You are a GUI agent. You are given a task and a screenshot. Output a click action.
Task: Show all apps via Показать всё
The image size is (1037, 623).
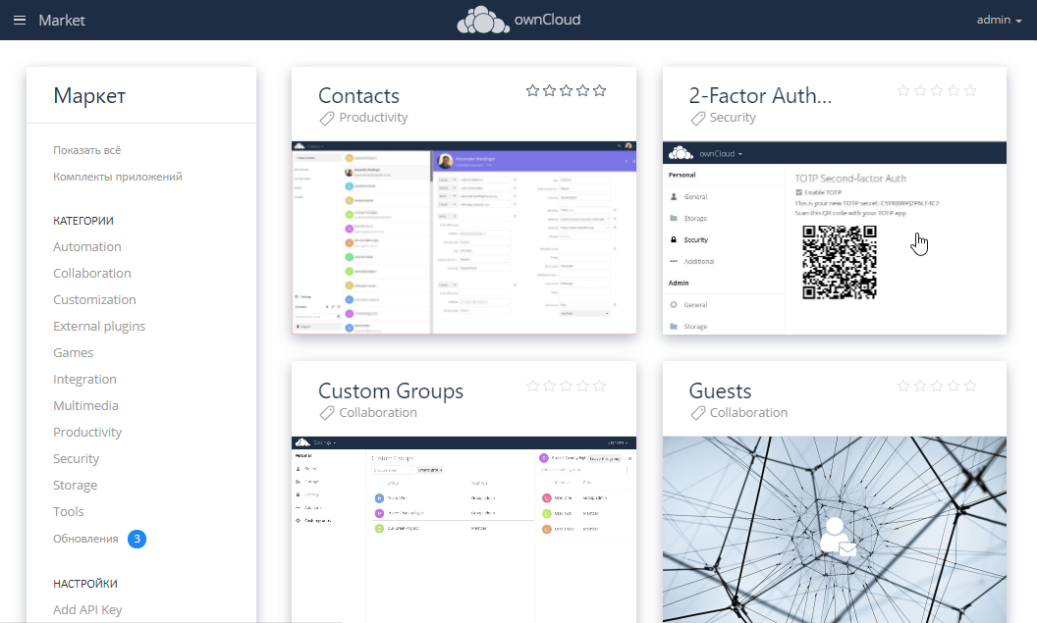[x=87, y=151]
